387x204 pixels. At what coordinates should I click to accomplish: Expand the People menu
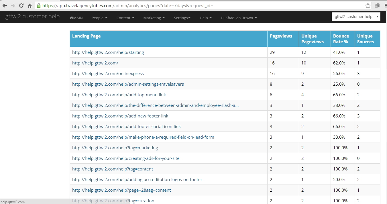[x=99, y=18]
